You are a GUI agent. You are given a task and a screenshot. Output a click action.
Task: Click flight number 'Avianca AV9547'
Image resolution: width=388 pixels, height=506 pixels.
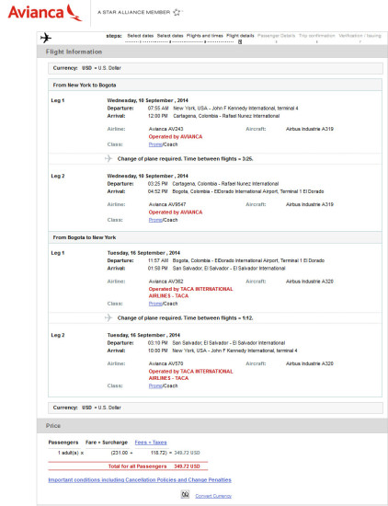tap(167, 204)
